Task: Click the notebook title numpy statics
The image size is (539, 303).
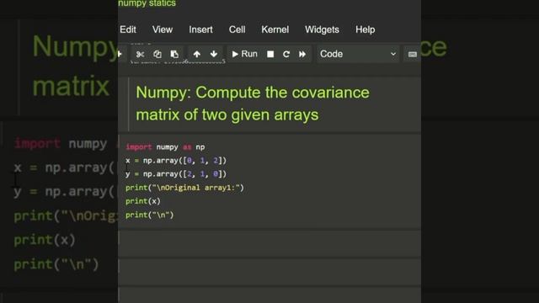Action: 147,3
